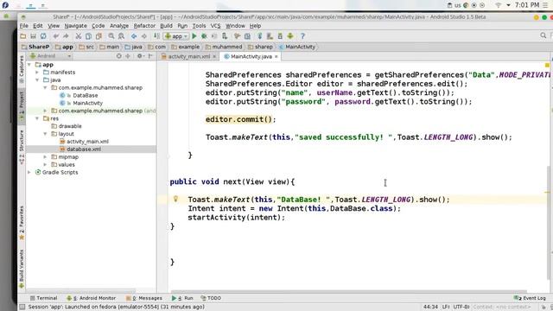Screen dimensions: 553x311
Task: Open the Run tool window
Action: tap(182, 298)
